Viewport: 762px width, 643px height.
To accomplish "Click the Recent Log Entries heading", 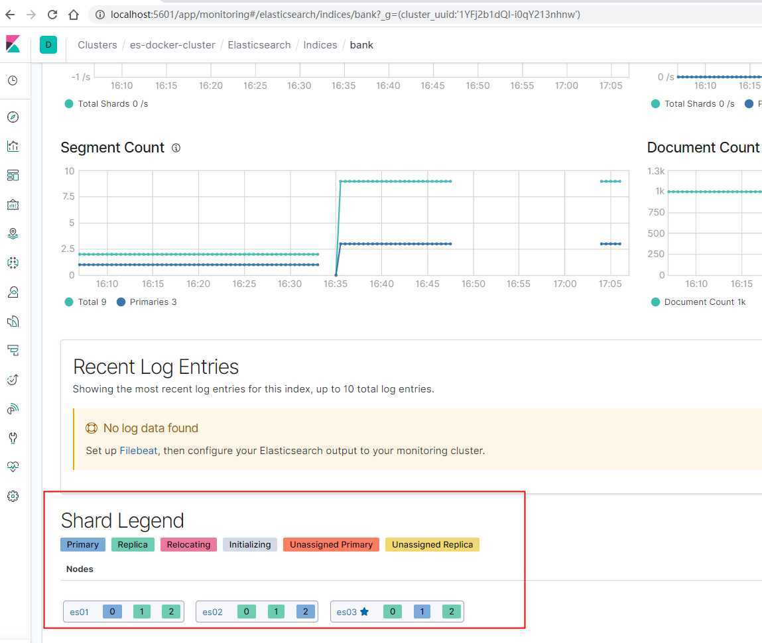I will coord(155,367).
